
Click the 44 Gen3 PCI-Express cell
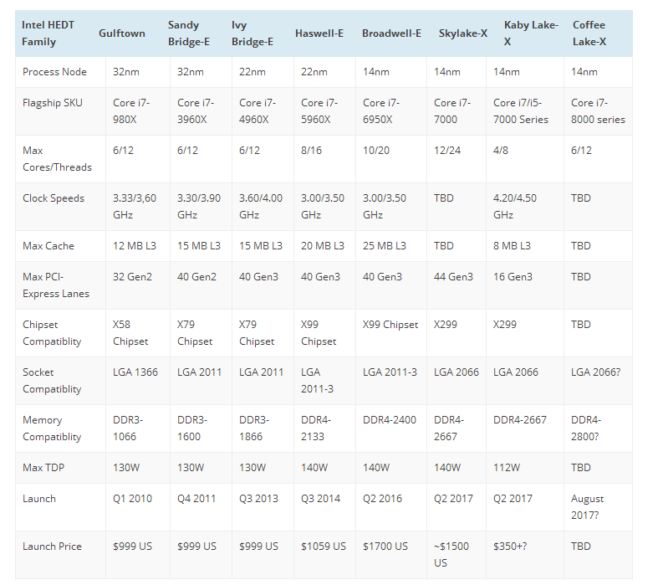(x=453, y=277)
